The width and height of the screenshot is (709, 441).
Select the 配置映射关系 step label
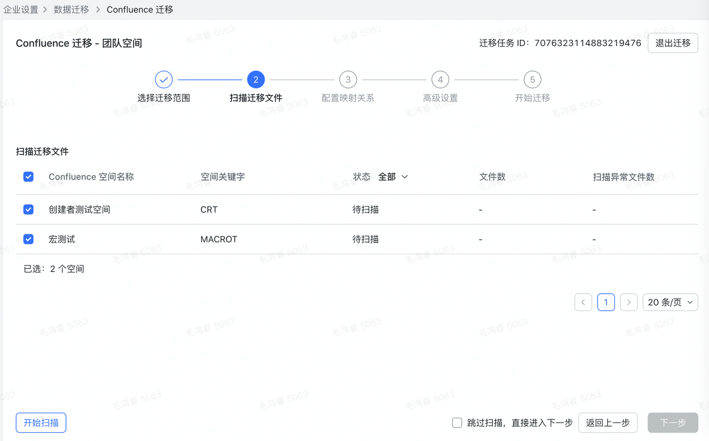348,98
